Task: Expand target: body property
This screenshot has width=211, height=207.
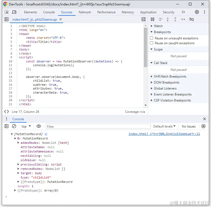Action: (18, 173)
